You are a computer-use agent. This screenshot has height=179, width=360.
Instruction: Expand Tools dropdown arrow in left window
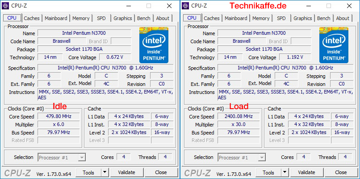(x=105, y=172)
